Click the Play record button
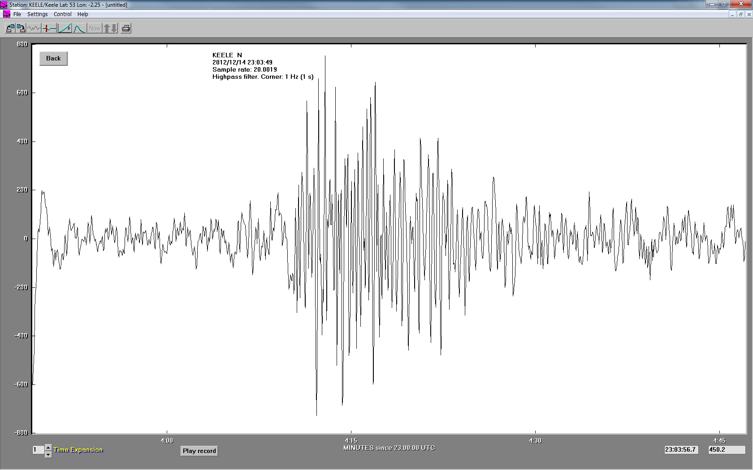 199,451
